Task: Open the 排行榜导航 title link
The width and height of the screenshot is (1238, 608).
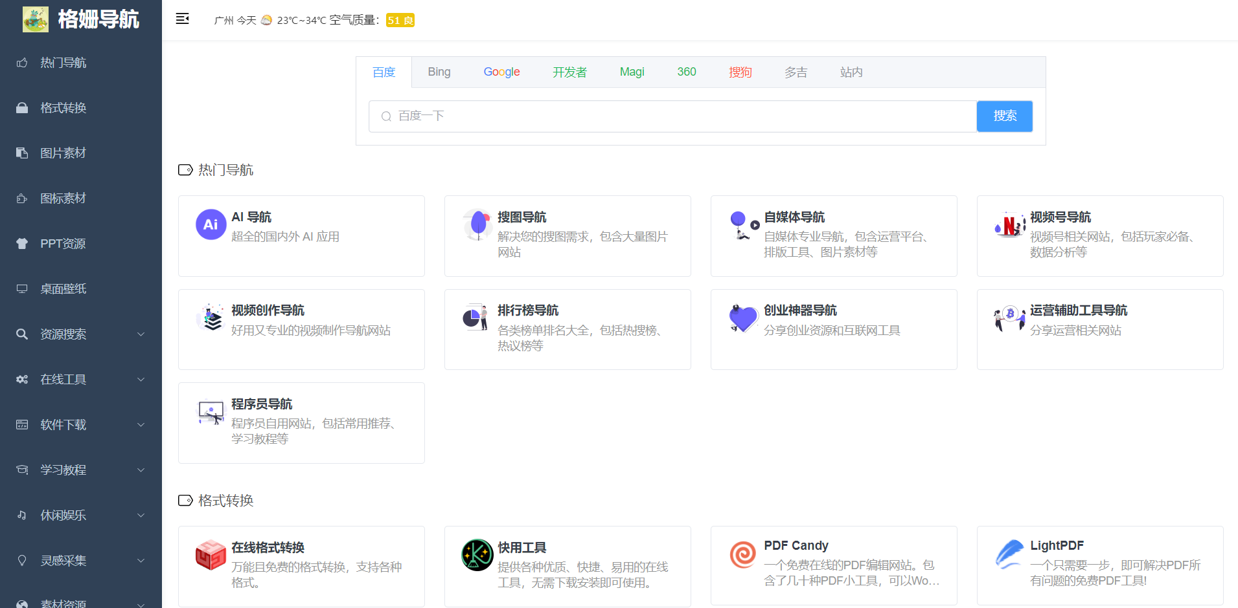Action: [x=528, y=310]
